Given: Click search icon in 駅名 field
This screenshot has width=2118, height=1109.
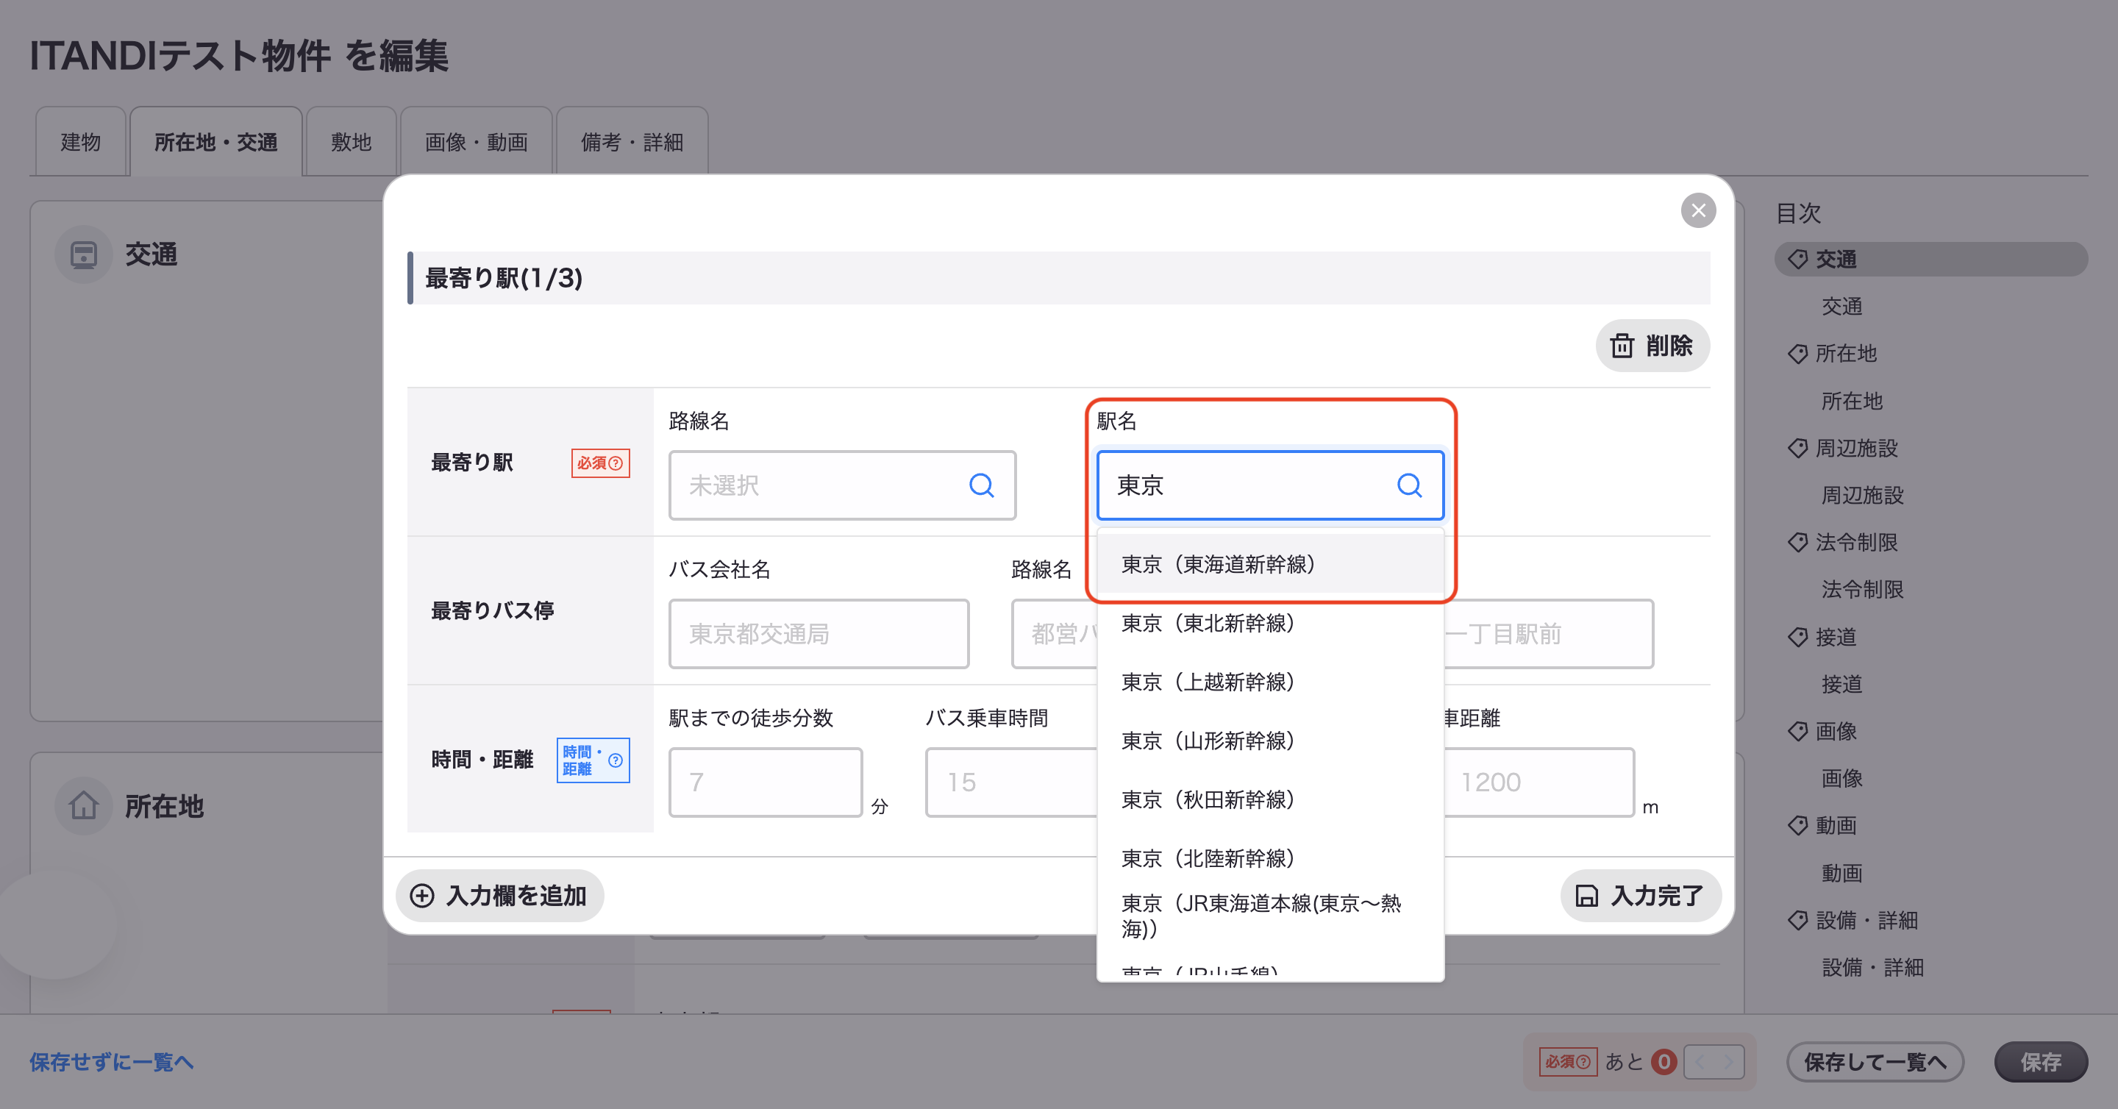Looking at the screenshot, I should pyautogui.click(x=1409, y=485).
